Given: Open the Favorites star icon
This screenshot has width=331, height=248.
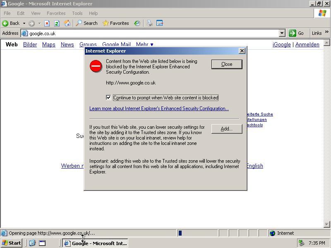Looking at the screenshot, I should coord(107,23).
